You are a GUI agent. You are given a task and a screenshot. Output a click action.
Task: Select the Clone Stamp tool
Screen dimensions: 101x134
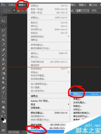pos(3,59)
